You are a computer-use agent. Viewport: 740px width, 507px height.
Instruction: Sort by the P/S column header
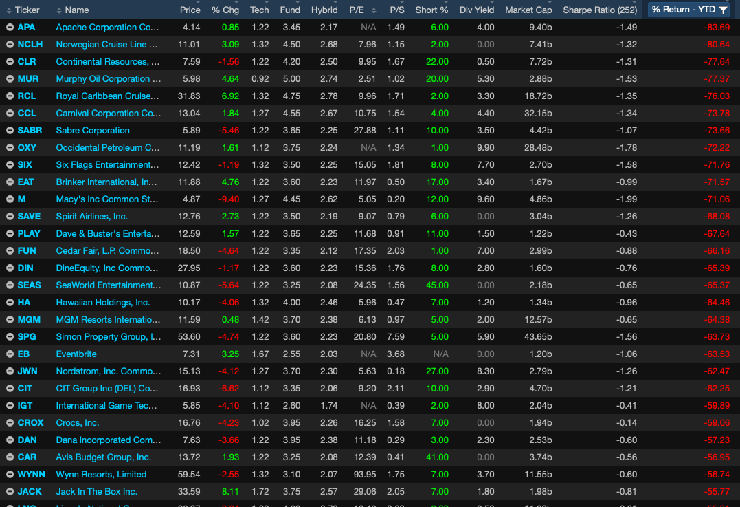(397, 10)
